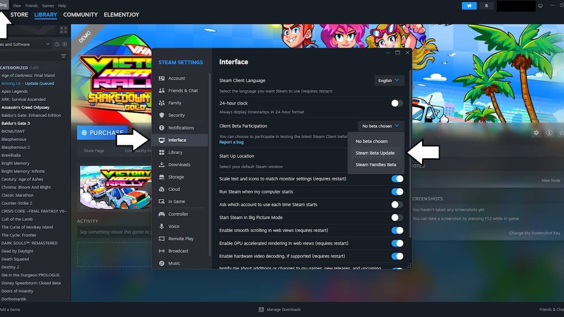564x317 pixels.
Task: Enable Ask which account to use switch
Action: tap(397, 205)
